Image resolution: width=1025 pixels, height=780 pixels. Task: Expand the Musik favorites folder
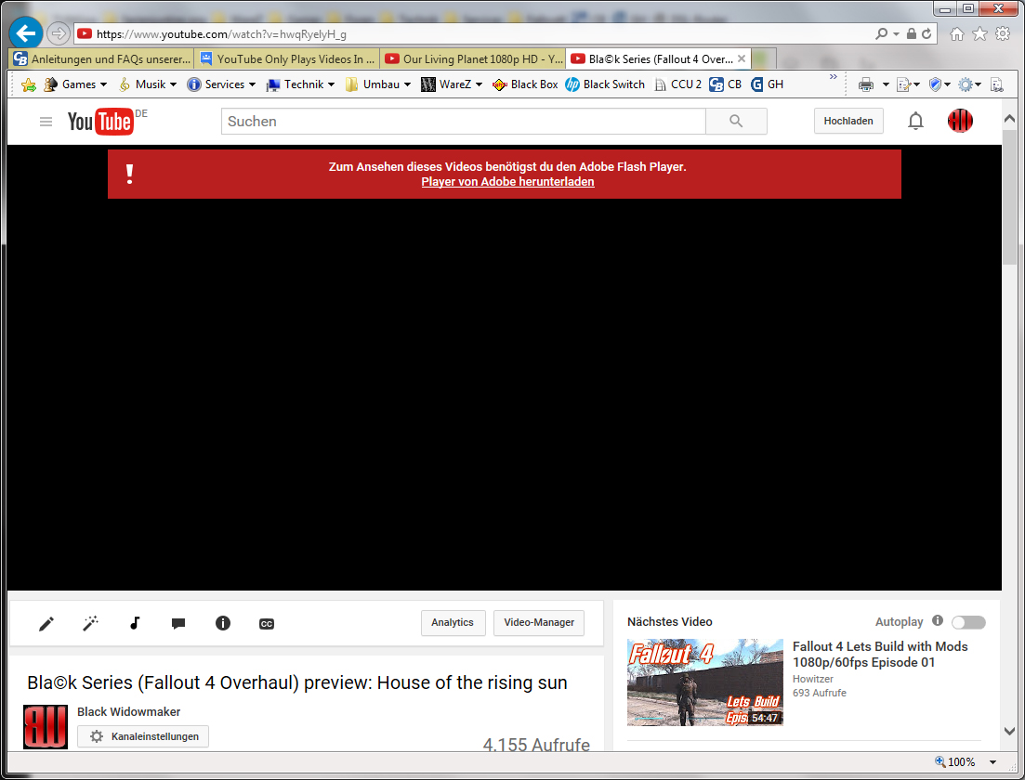[147, 84]
